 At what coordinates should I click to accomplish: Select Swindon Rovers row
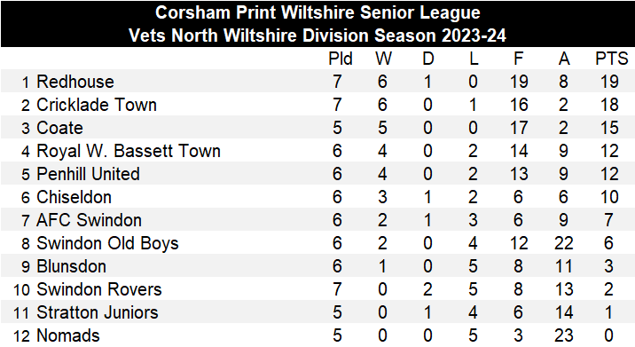click(x=317, y=289)
